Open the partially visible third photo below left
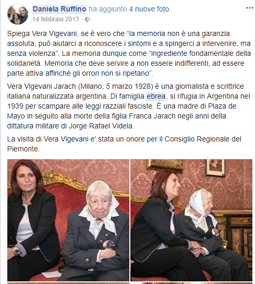 pyautogui.click(x=68, y=283)
